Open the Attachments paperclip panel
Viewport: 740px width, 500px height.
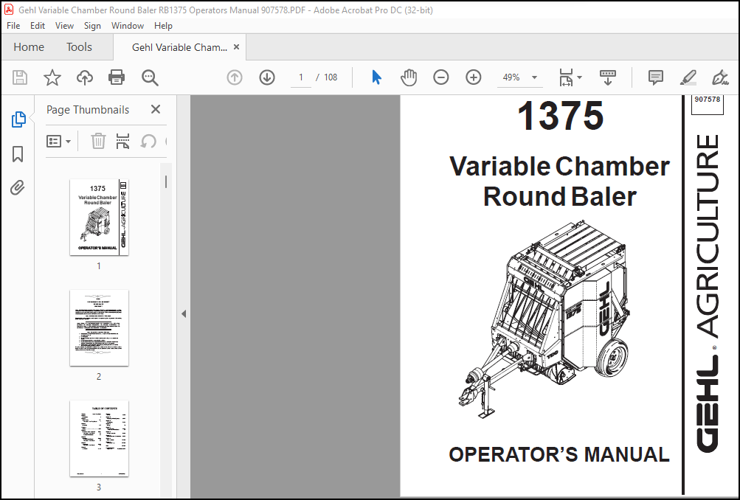pos(18,188)
